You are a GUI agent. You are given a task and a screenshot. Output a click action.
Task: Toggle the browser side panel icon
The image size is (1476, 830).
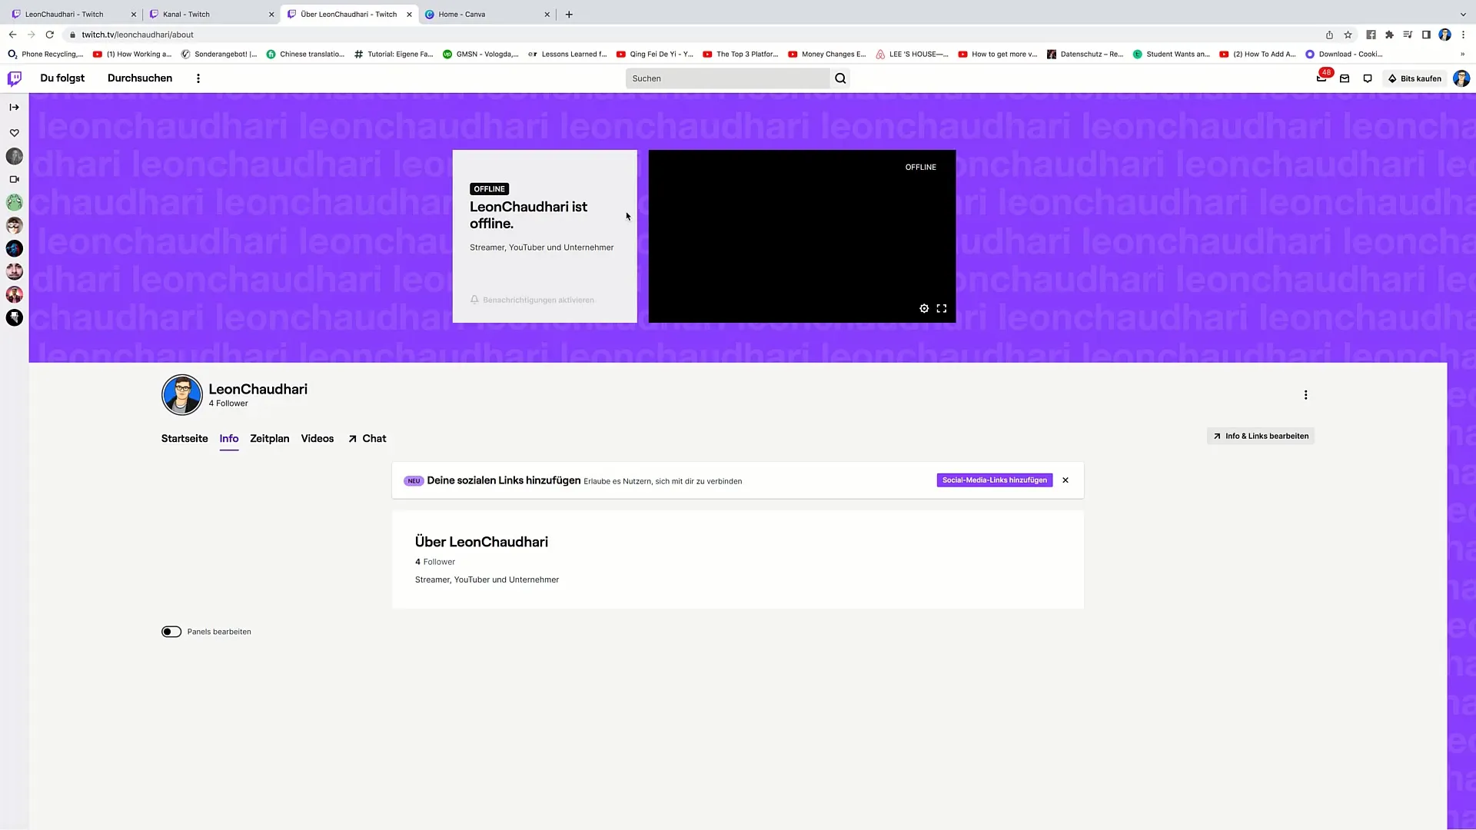point(1426,35)
